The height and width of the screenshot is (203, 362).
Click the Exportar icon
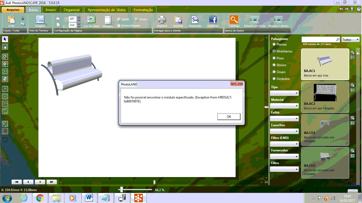pyautogui.click(x=178, y=20)
